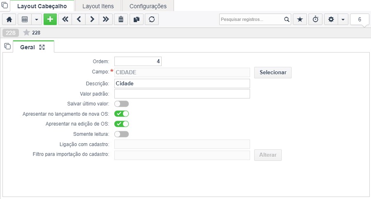Click the Alterar button
371x199 pixels.
tap(268, 155)
